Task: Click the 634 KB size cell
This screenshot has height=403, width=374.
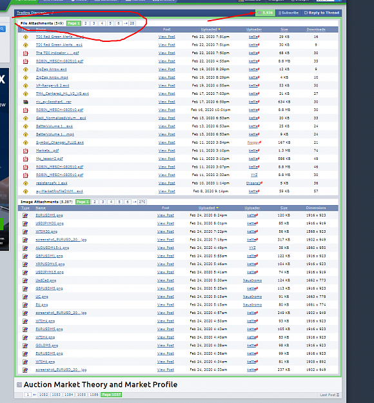Action: pos(284,102)
